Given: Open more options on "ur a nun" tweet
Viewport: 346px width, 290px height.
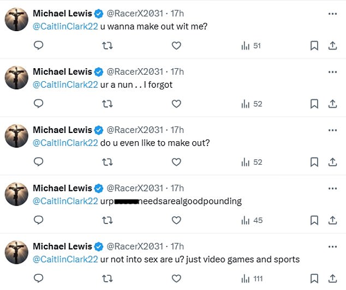Looking at the screenshot, I should click(x=332, y=71).
